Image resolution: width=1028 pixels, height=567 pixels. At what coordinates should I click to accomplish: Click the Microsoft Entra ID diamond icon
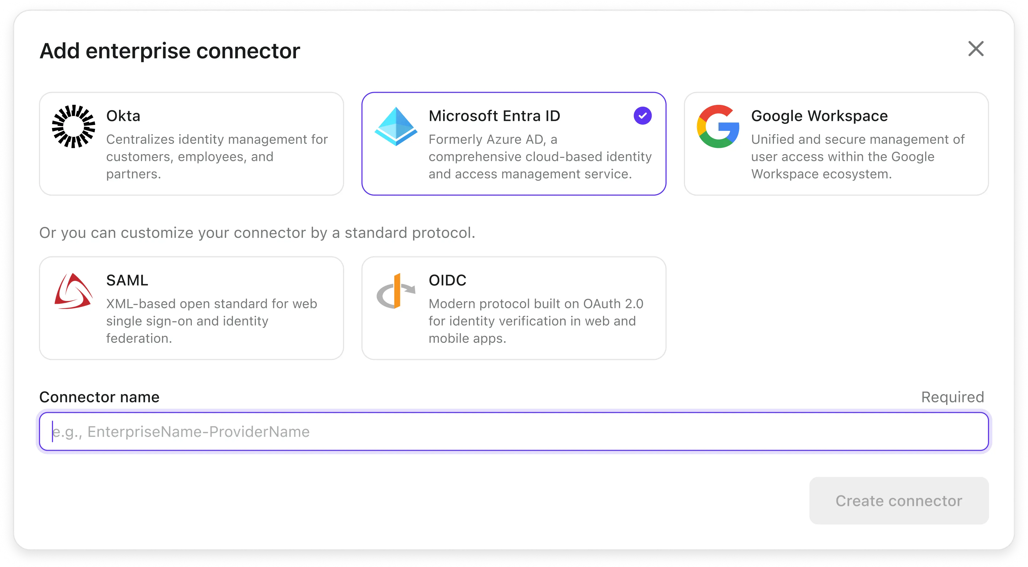click(395, 127)
